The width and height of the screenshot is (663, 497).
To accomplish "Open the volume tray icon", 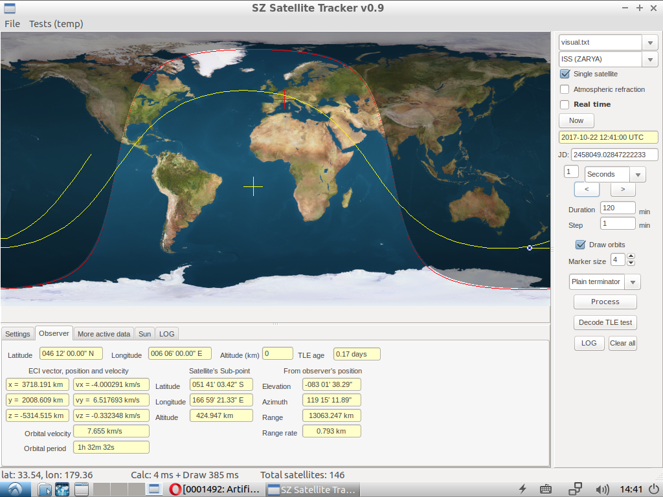I will click(x=602, y=489).
